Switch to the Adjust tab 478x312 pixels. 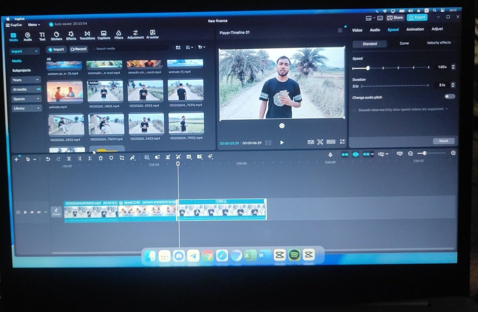coord(437,29)
